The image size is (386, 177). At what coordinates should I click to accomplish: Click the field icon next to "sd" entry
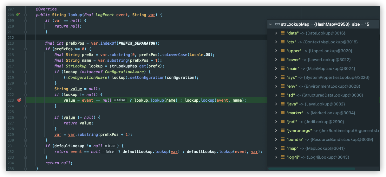(282, 95)
